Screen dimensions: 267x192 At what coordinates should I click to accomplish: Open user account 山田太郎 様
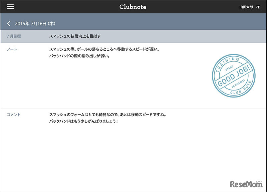[249, 7]
